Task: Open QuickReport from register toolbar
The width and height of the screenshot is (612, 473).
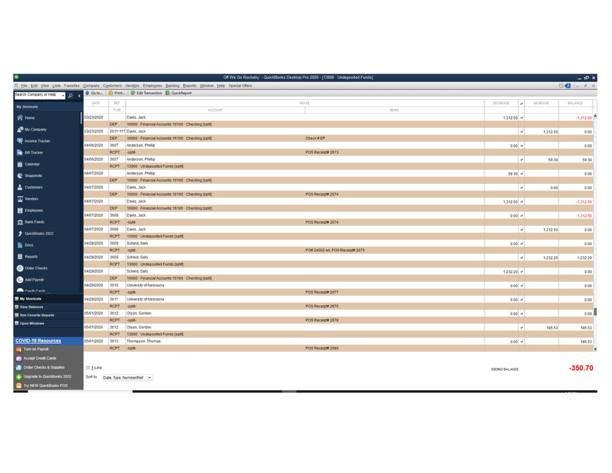Action: [178, 93]
